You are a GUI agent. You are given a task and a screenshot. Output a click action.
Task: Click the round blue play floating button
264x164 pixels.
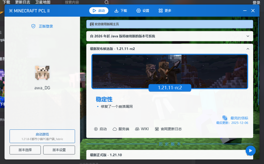click(x=250, y=151)
